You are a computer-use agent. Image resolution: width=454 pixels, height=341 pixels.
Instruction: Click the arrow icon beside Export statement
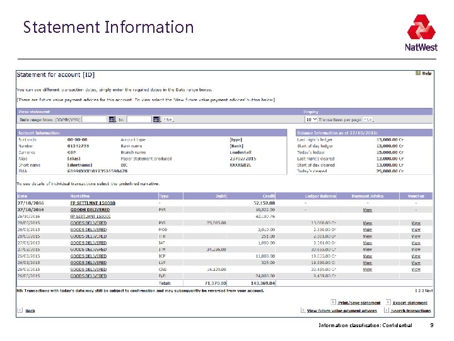coord(388,302)
